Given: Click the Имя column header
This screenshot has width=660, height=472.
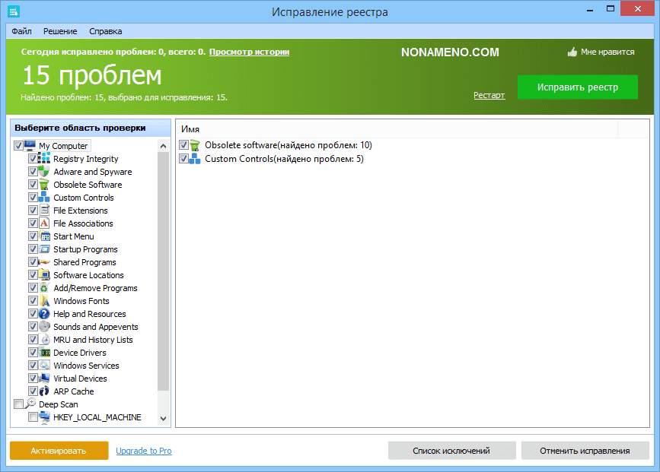Looking at the screenshot, I should tap(190, 129).
